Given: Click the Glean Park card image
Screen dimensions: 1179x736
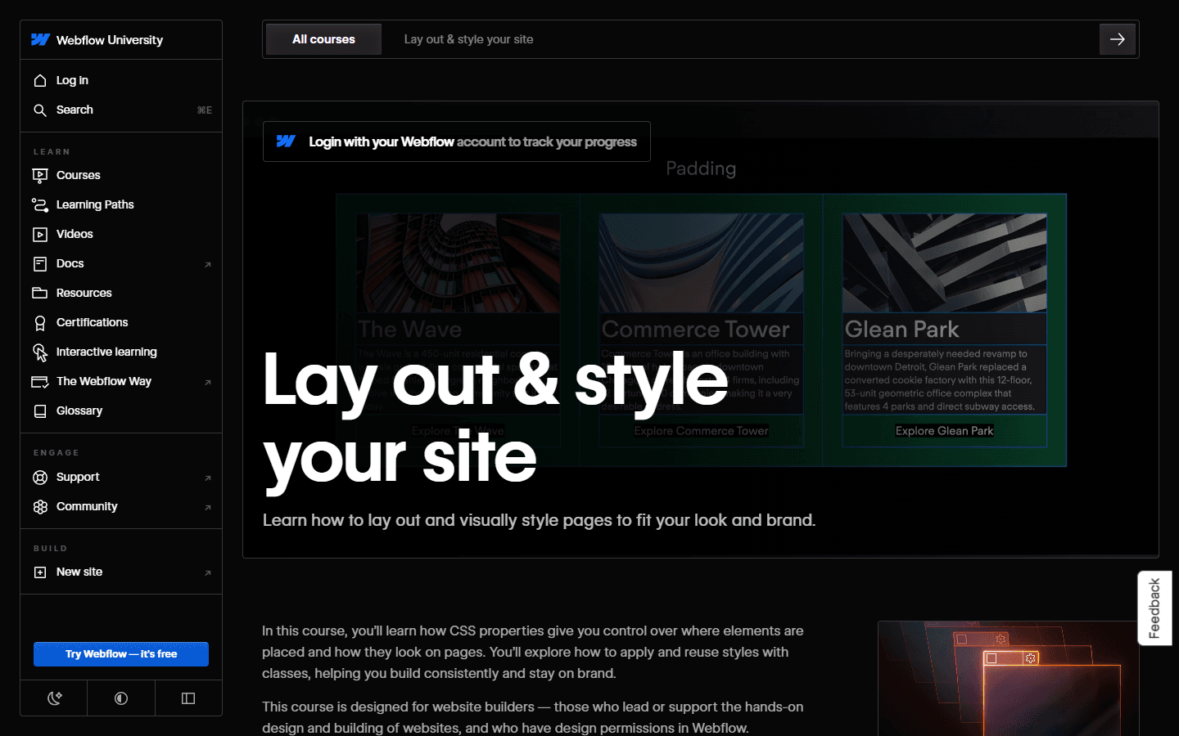Looking at the screenshot, I should [x=945, y=263].
